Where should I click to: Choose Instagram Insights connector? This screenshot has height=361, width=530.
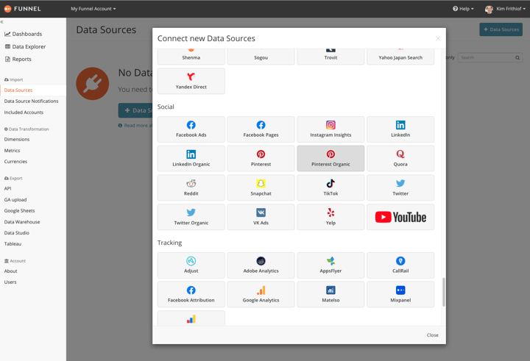coord(331,129)
